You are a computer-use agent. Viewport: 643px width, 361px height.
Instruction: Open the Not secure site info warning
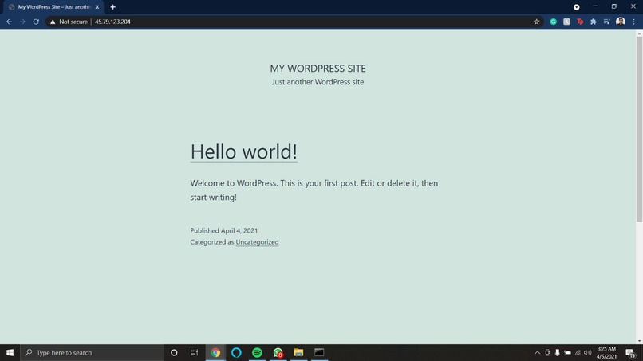69,22
